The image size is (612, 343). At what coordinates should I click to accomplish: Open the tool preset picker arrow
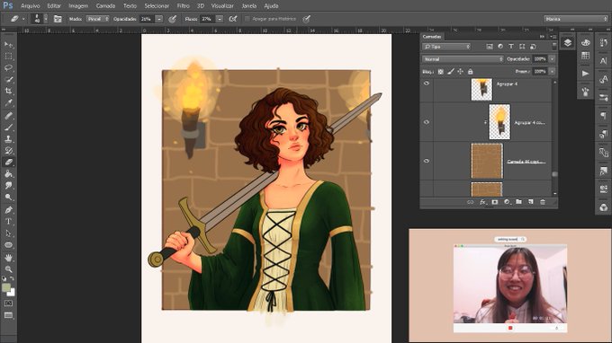tap(23, 19)
